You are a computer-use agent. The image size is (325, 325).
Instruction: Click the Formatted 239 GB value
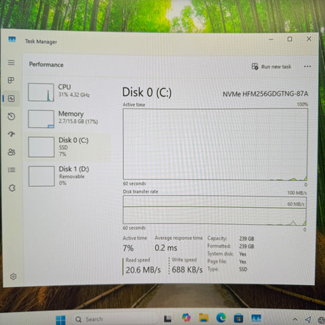point(246,246)
